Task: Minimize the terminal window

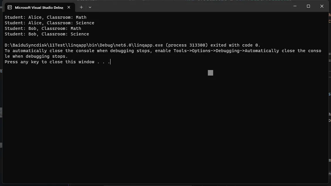Action: coord(295,6)
